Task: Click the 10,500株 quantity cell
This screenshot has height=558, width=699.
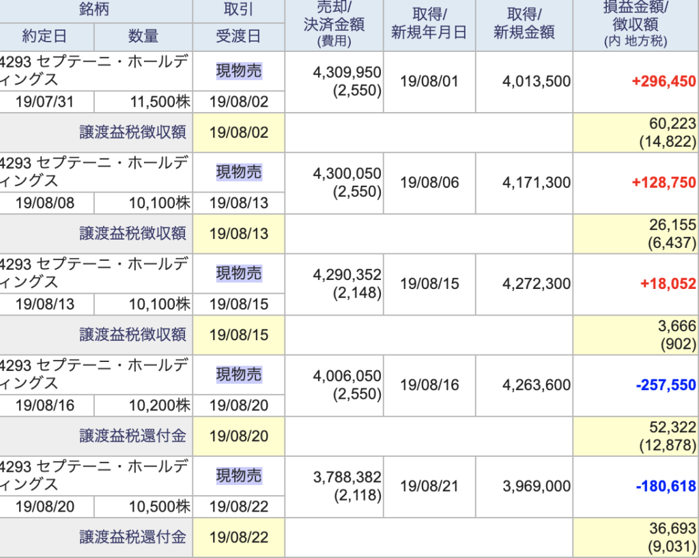Action: click(x=143, y=507)
